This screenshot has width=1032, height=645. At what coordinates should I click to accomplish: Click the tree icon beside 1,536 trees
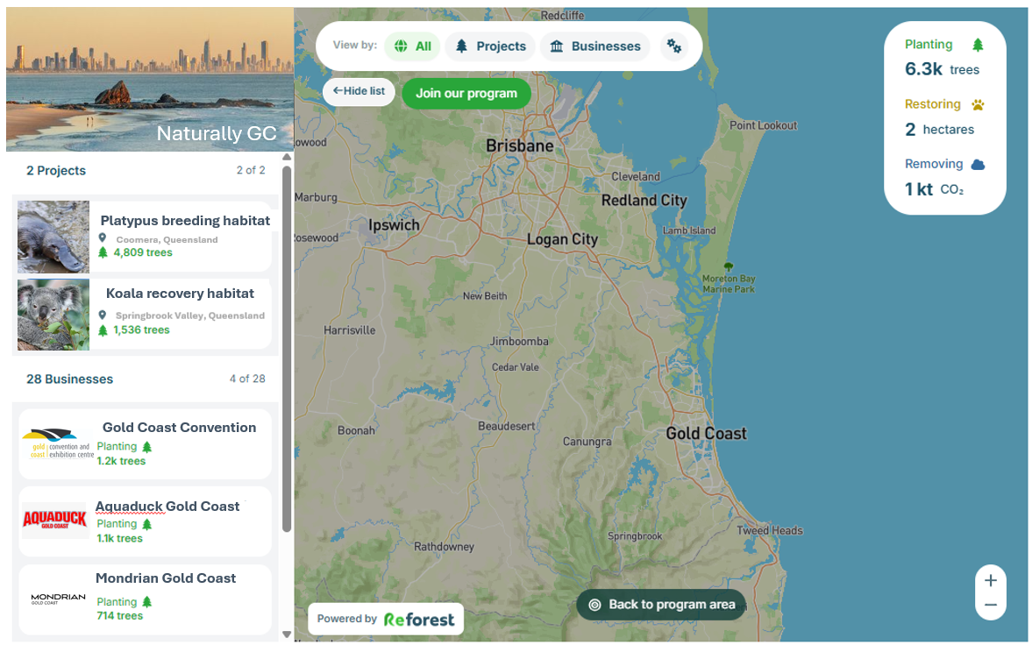tap(103, 330)
